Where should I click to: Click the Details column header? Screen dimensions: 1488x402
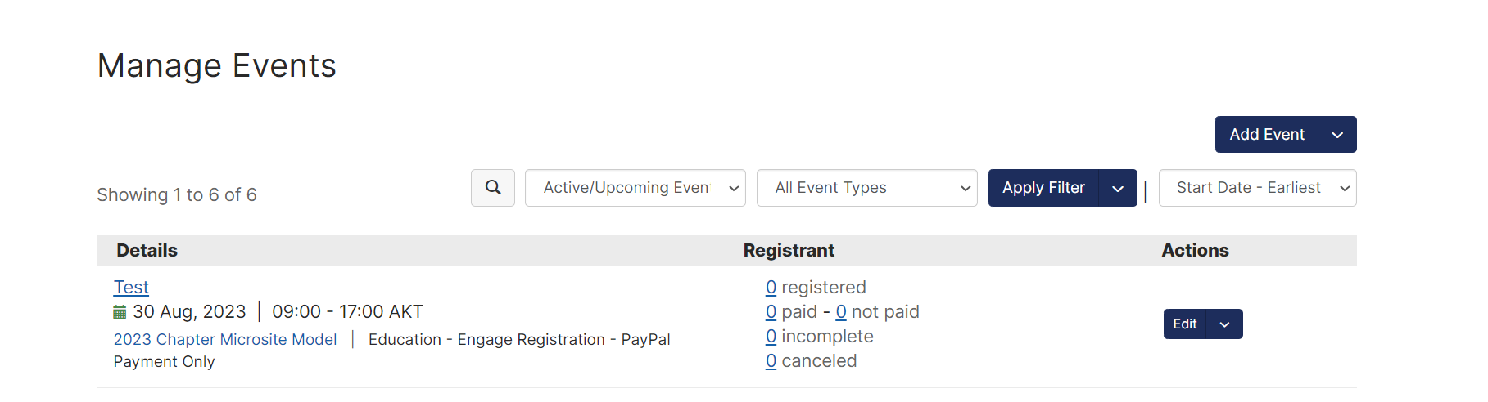tap(147, 251)
